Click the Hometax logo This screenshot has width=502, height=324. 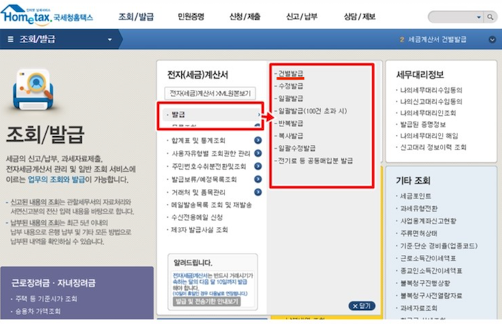click(47, 15)
